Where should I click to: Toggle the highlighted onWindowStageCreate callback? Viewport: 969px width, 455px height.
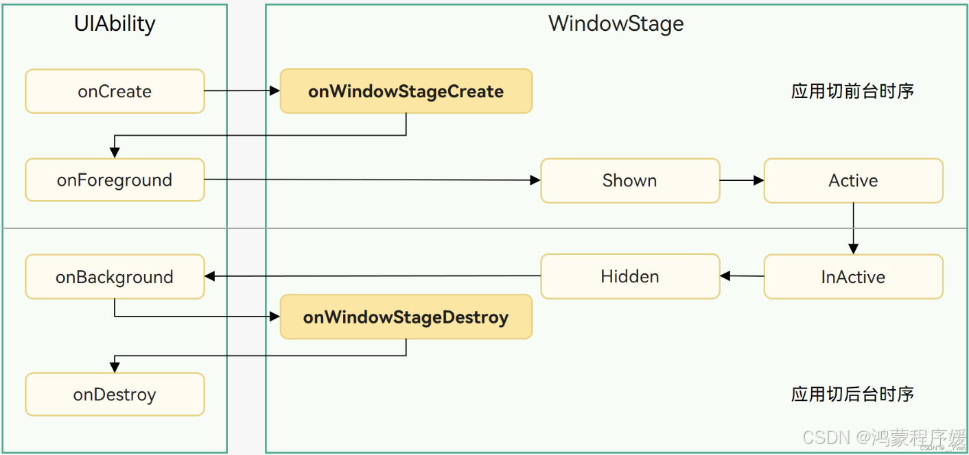(406, 91)
